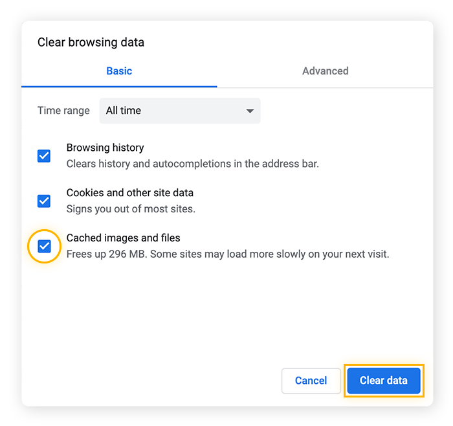
Task: Open the Advanced tab
Action: 325,71
